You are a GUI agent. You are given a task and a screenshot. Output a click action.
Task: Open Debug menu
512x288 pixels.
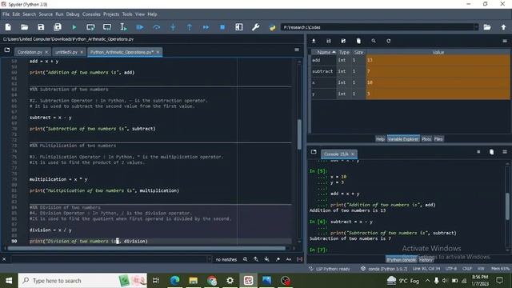point(73,14)
